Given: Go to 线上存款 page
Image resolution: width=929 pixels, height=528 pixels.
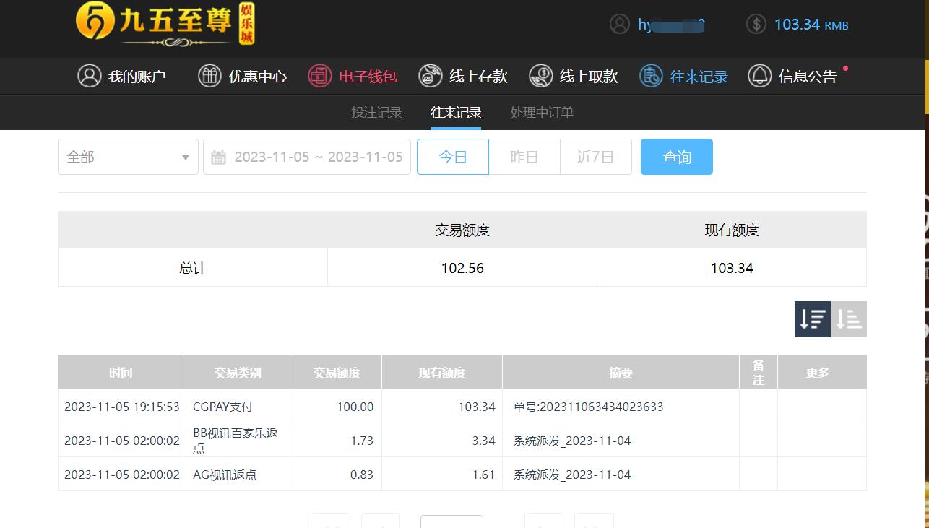Looking at the screenshot, I should 478,77.
